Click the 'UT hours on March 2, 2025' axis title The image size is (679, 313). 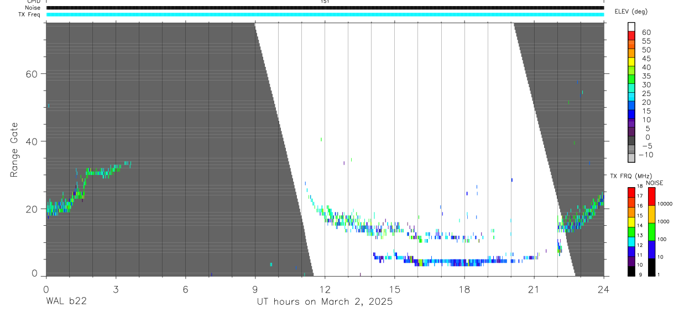(x=325, y=302)
